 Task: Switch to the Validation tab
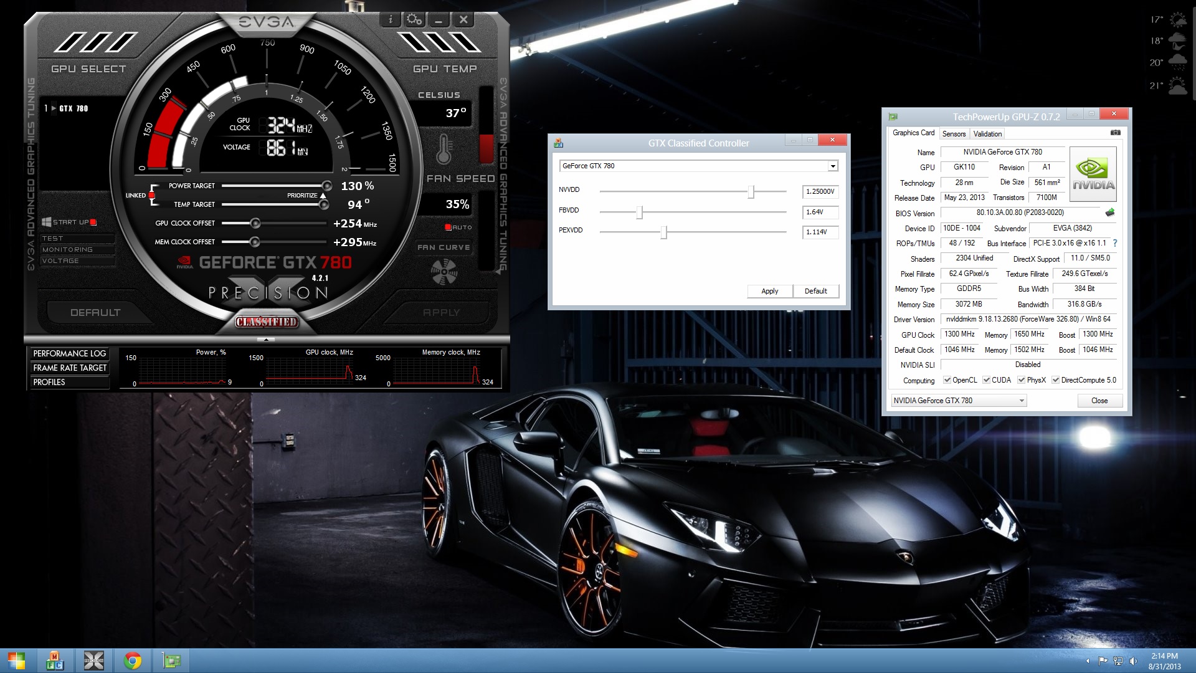tap(987, 134)
